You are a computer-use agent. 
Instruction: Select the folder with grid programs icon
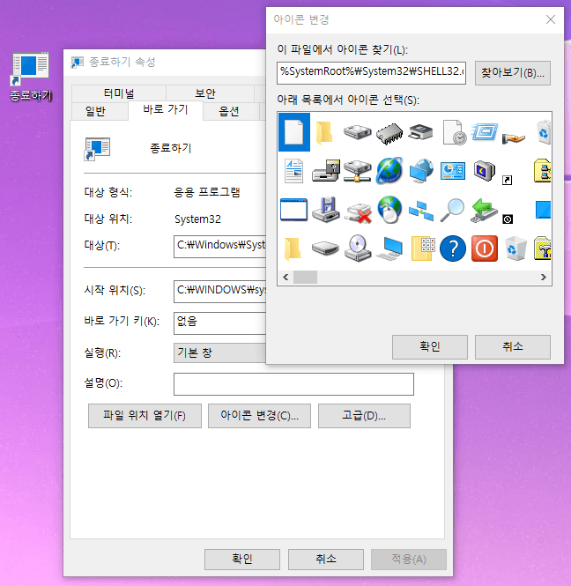point(423,248)
